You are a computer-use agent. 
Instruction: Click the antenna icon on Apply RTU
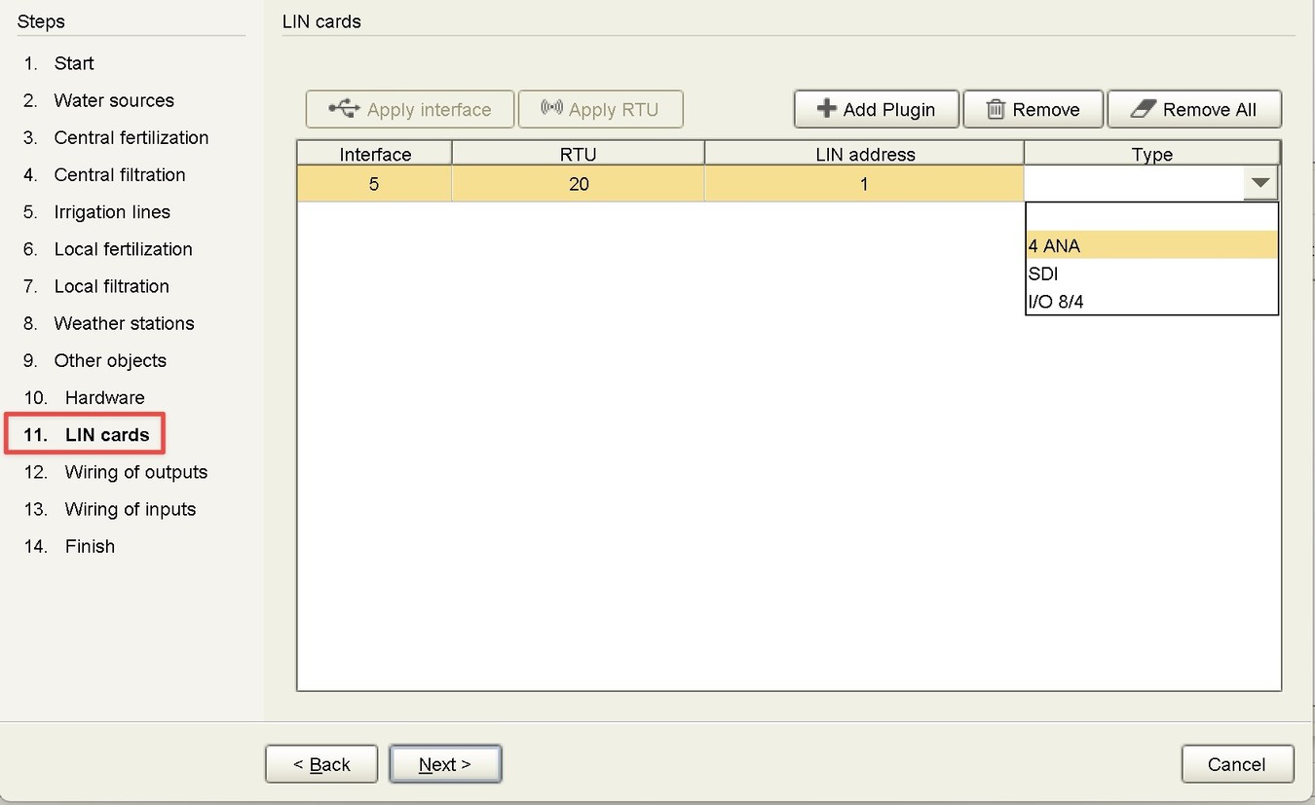click(x=551, y=109)
